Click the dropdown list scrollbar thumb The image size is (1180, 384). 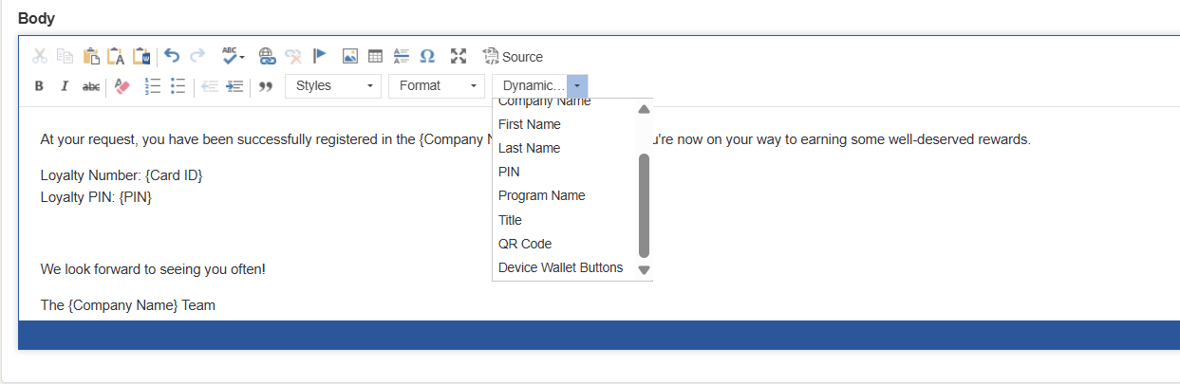[644, 205]
